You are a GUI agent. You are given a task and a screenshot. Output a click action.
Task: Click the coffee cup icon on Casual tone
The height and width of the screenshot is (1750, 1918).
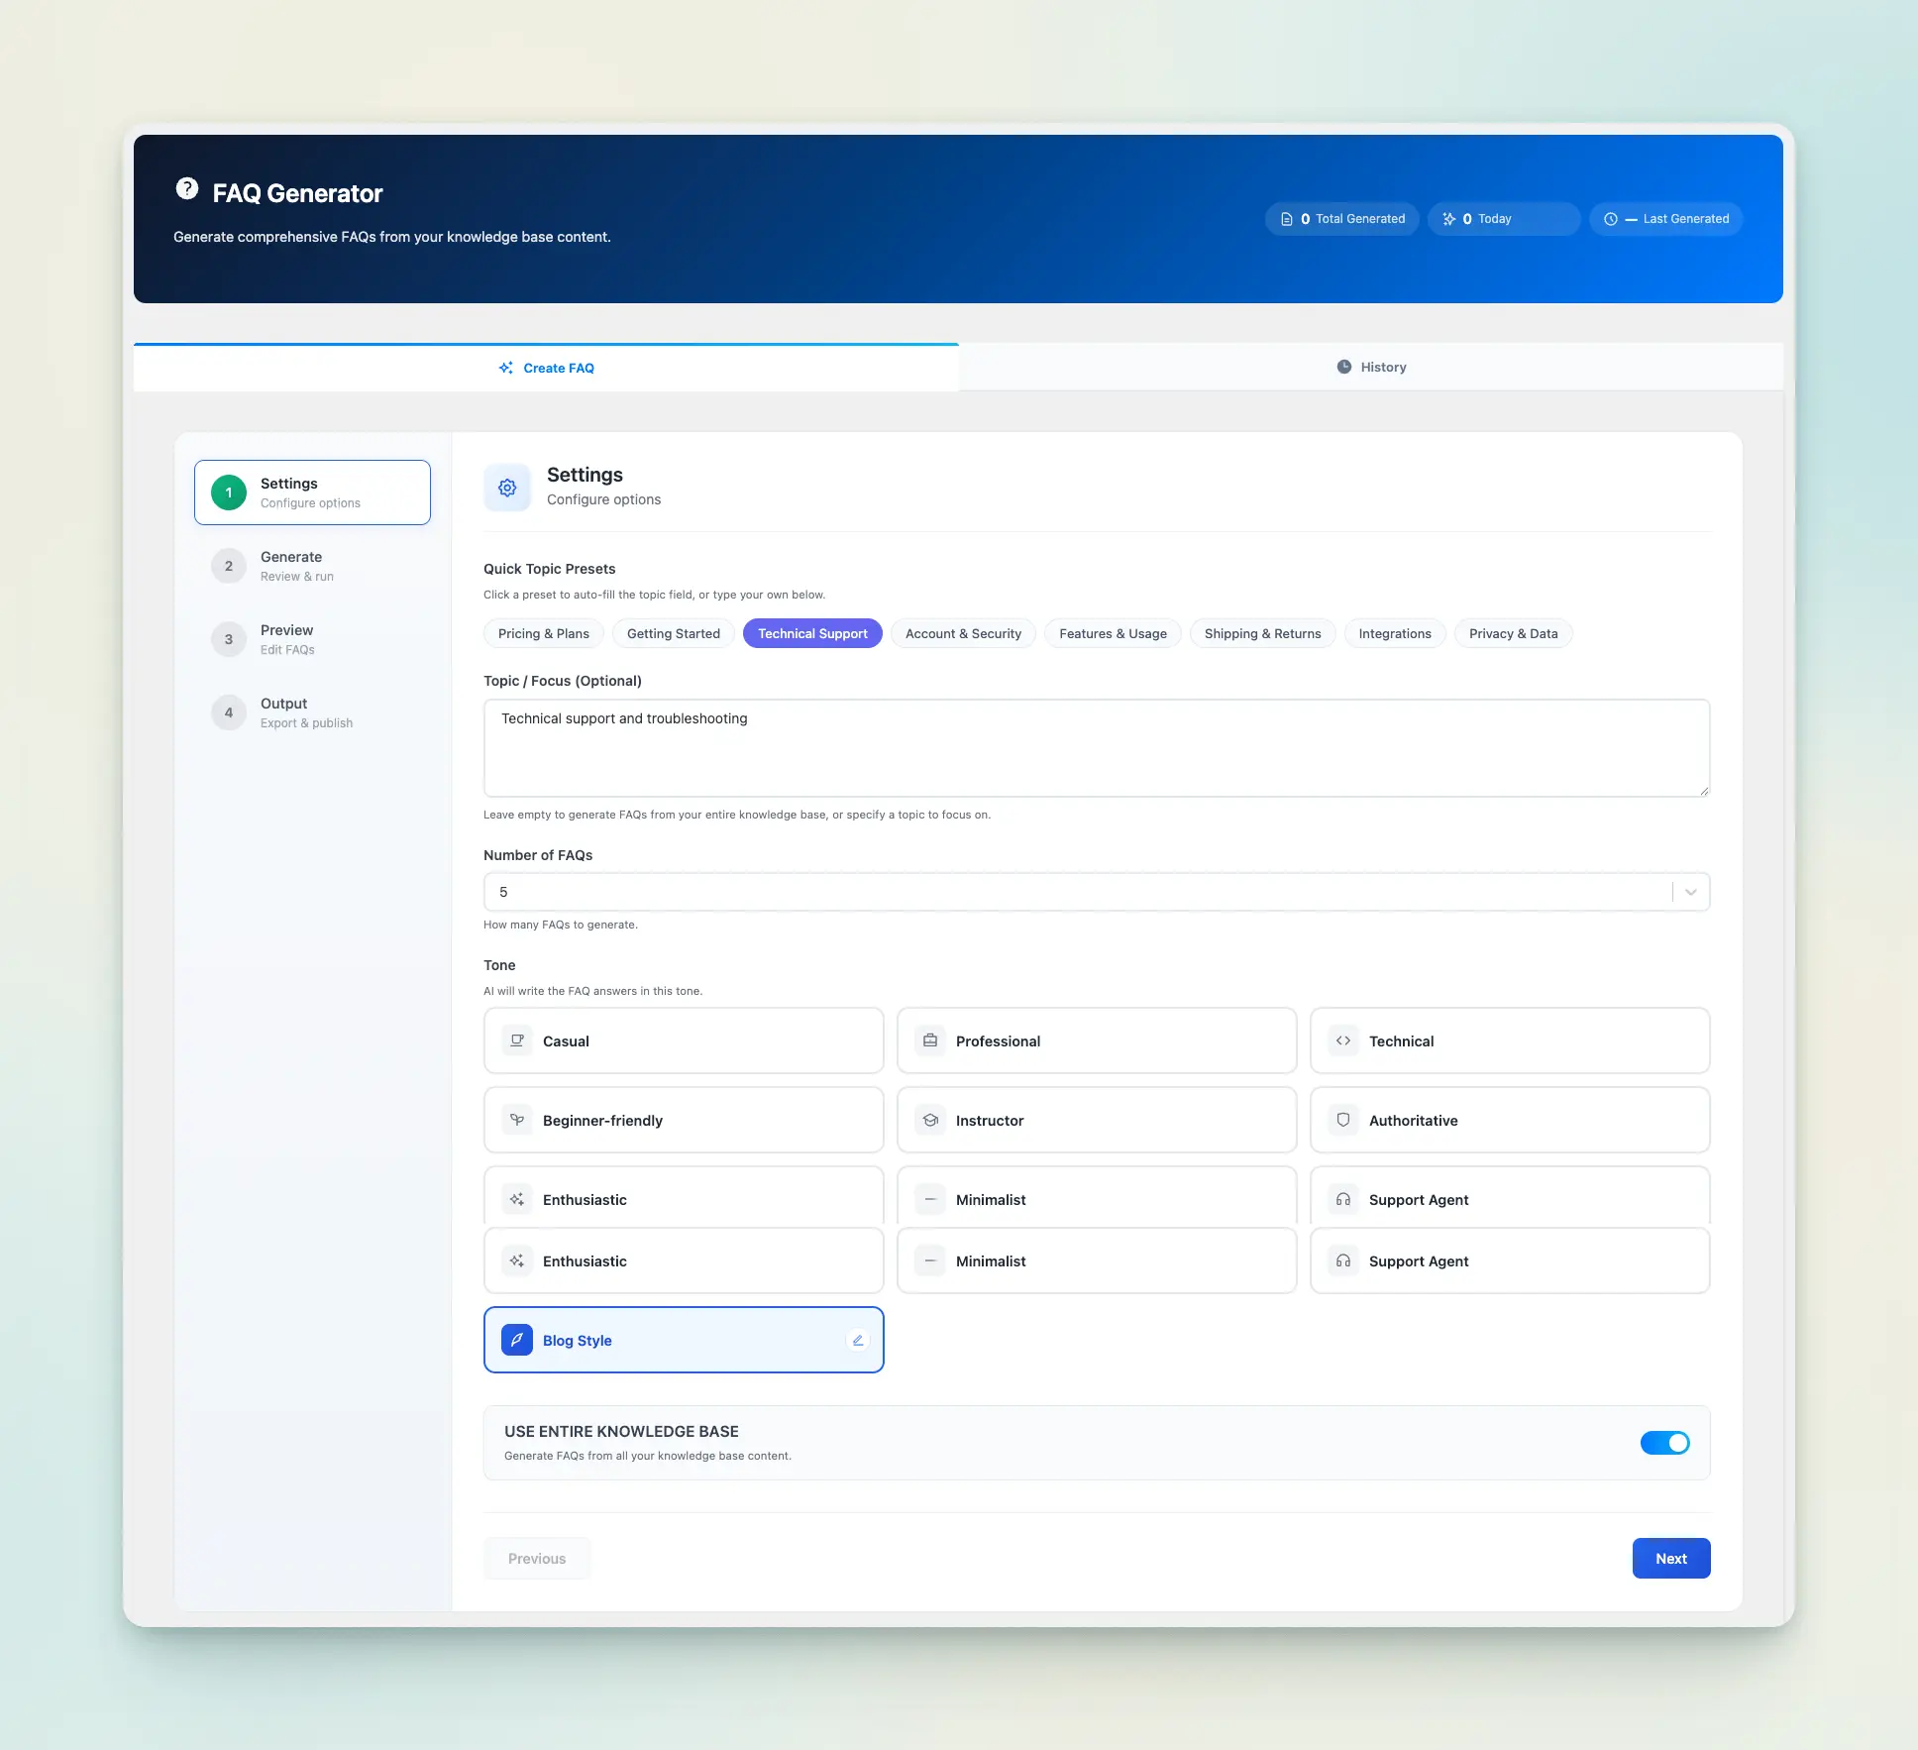click(x=517, y=1040)
